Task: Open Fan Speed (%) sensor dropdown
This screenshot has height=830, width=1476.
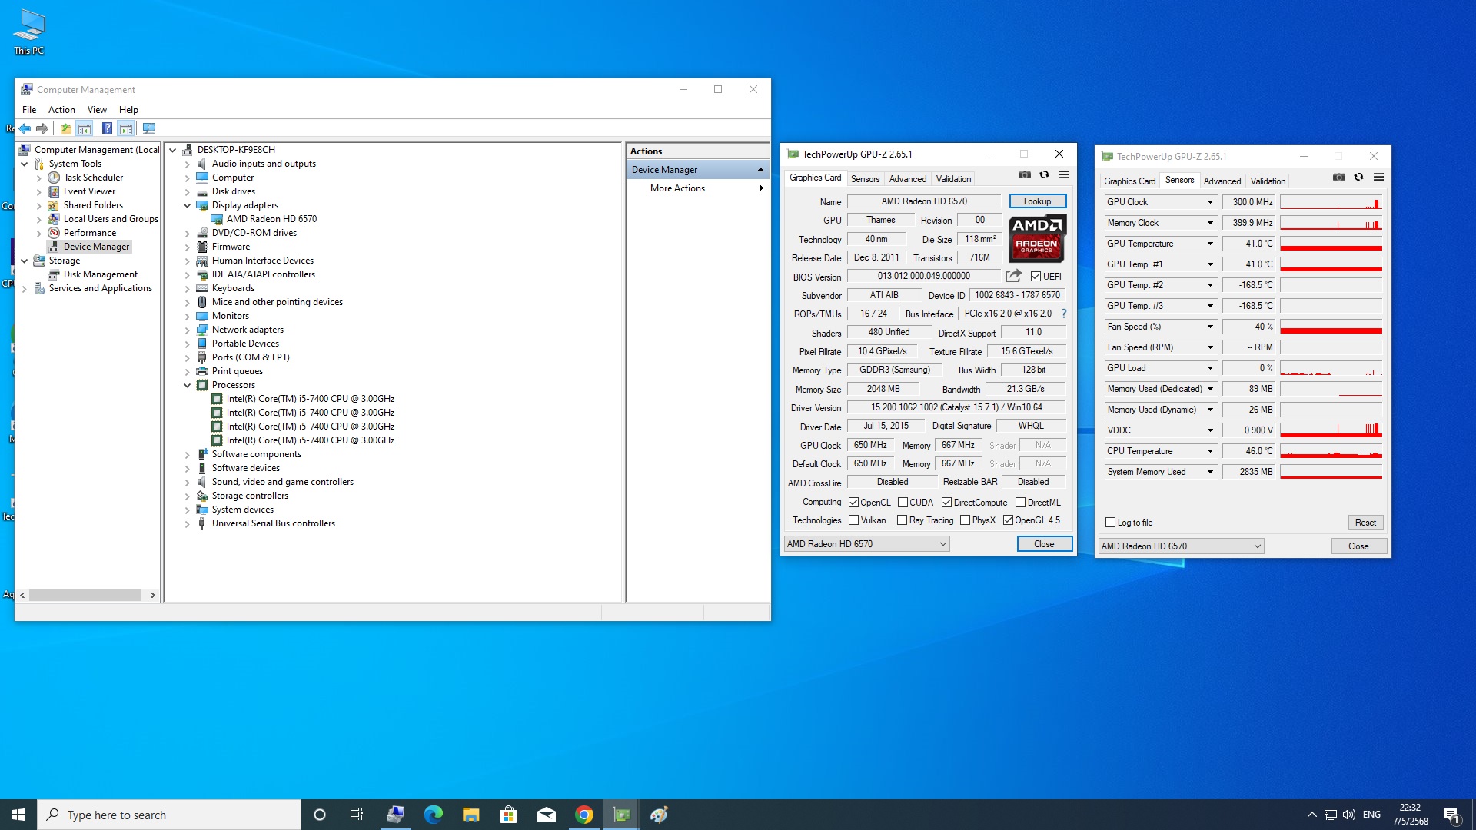Action: (x=1210, y=327)
